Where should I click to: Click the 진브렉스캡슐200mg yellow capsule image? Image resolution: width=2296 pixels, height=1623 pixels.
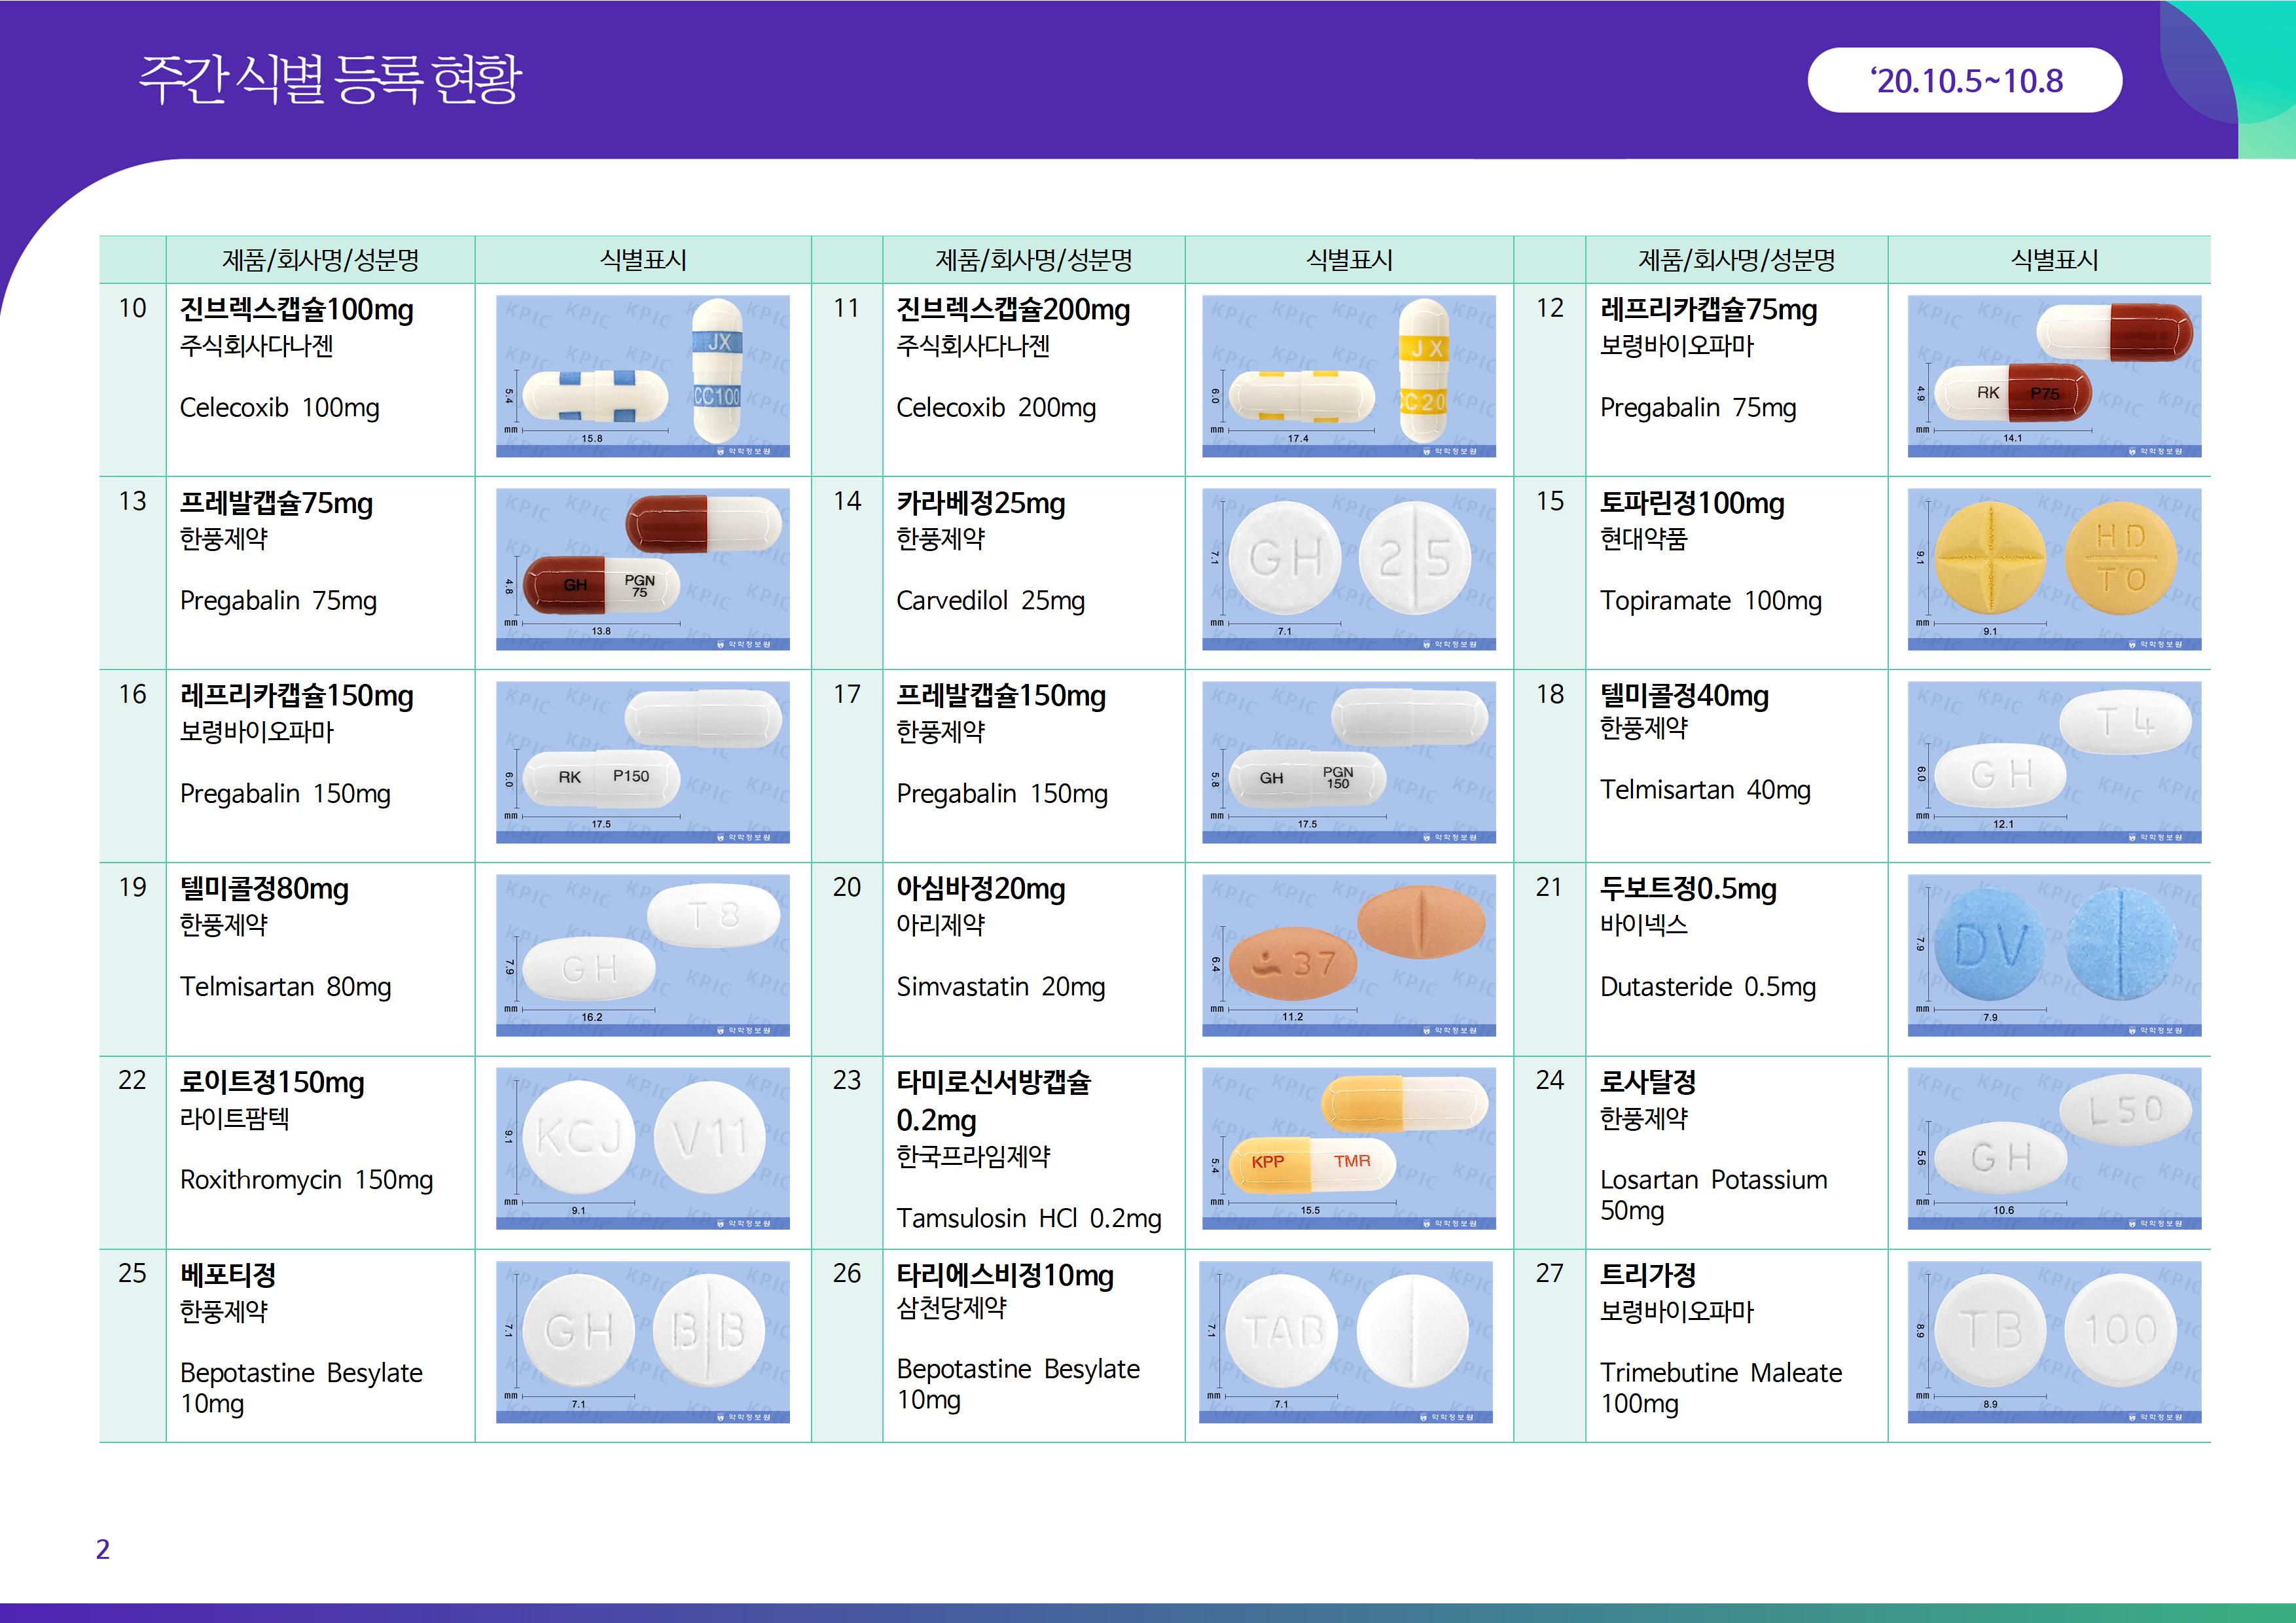click(x=1348, y=376)
